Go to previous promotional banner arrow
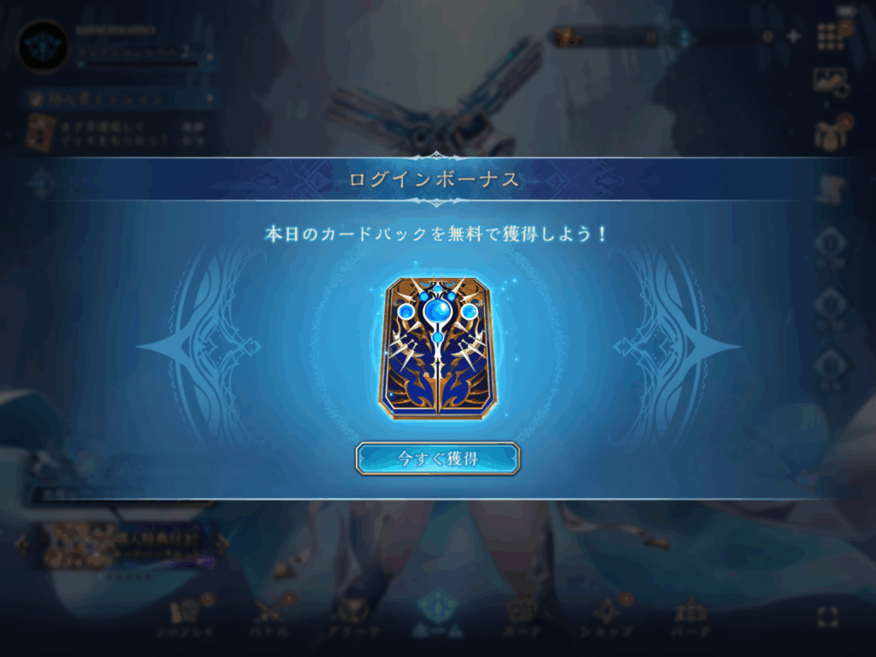876x657 pixels. click(21, 543)
